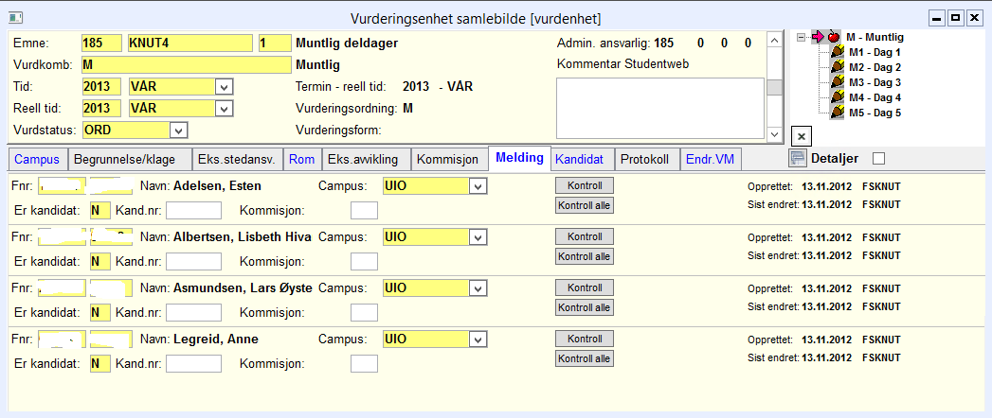
Task: Click the Tid year field 2013
Action: [x=101, y=86]
